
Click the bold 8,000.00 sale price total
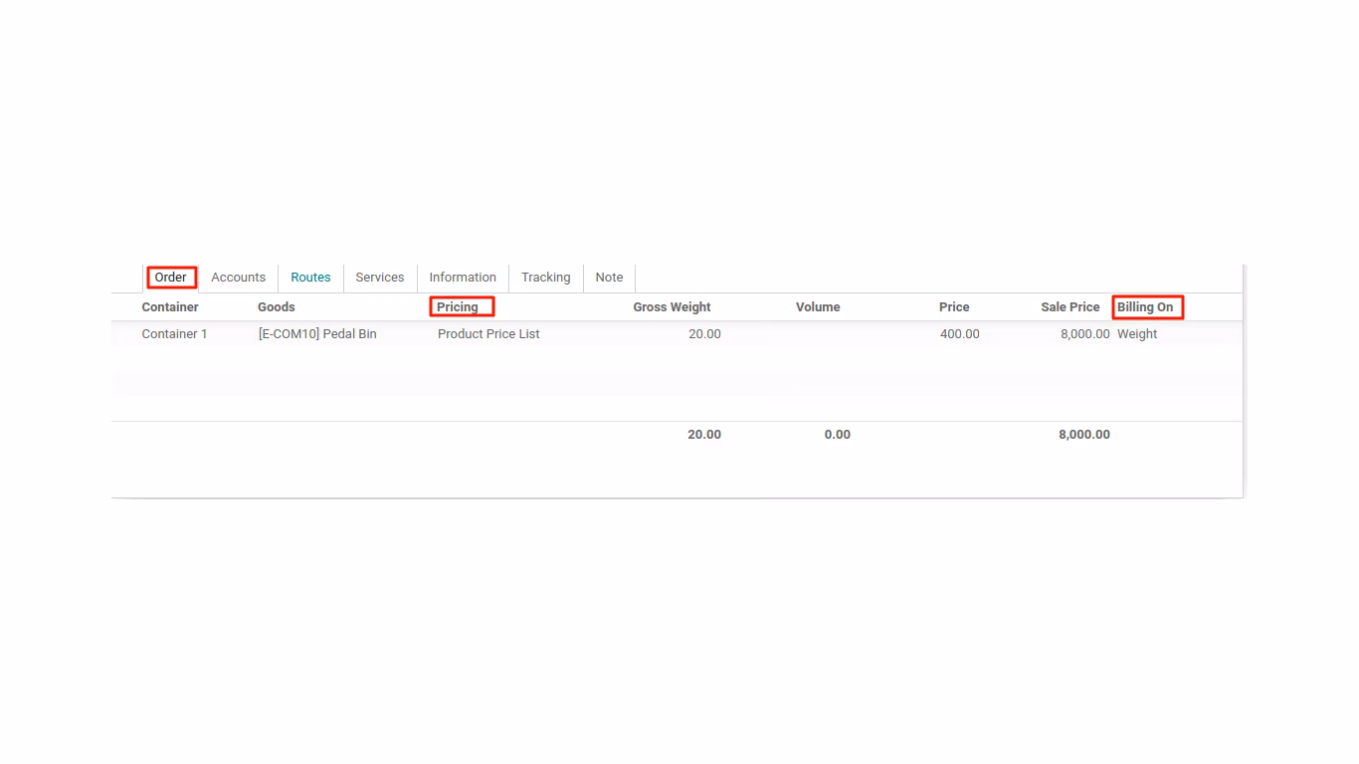click(x=1084, y=435)
